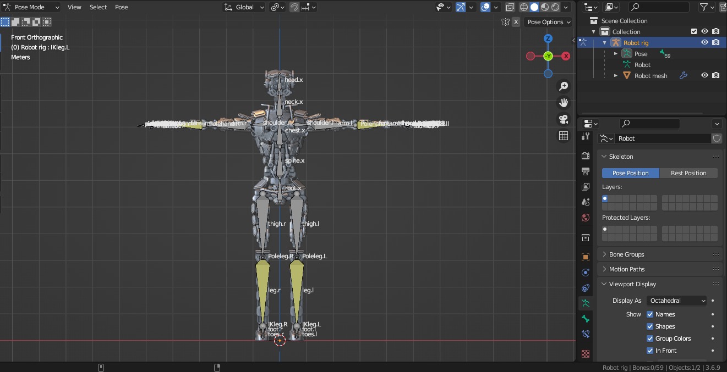The height and width of the screenshot is (372, 727).
Task: Toggle fake user shield icon
Action: point(717,138)
